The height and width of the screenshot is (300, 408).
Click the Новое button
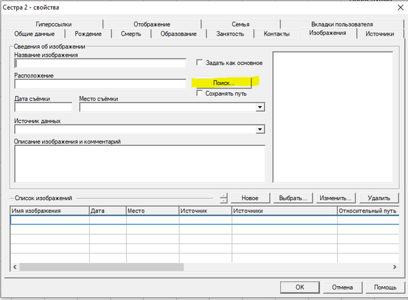pos(249,198)
